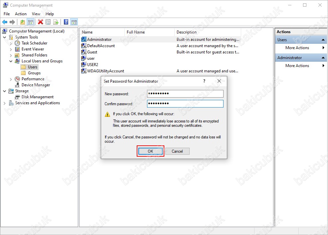This screenshot has width=328, height=235.
Task: Click the Device Manager icon in tree
Action: point(17,85)
